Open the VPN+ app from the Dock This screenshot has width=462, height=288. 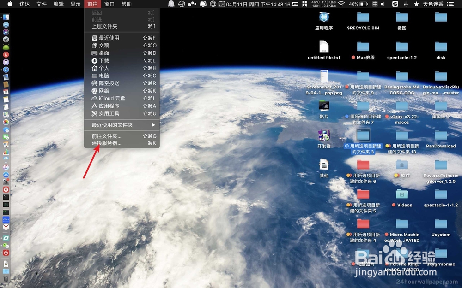6,219
